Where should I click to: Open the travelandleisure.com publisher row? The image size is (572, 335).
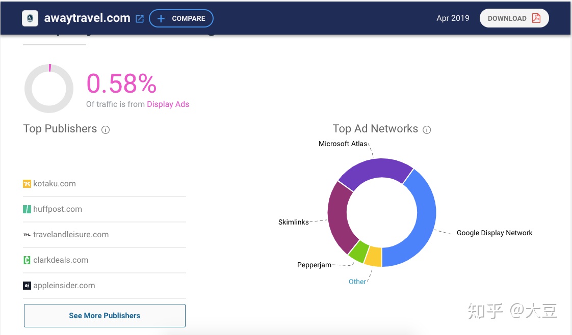tap(105, 235)
